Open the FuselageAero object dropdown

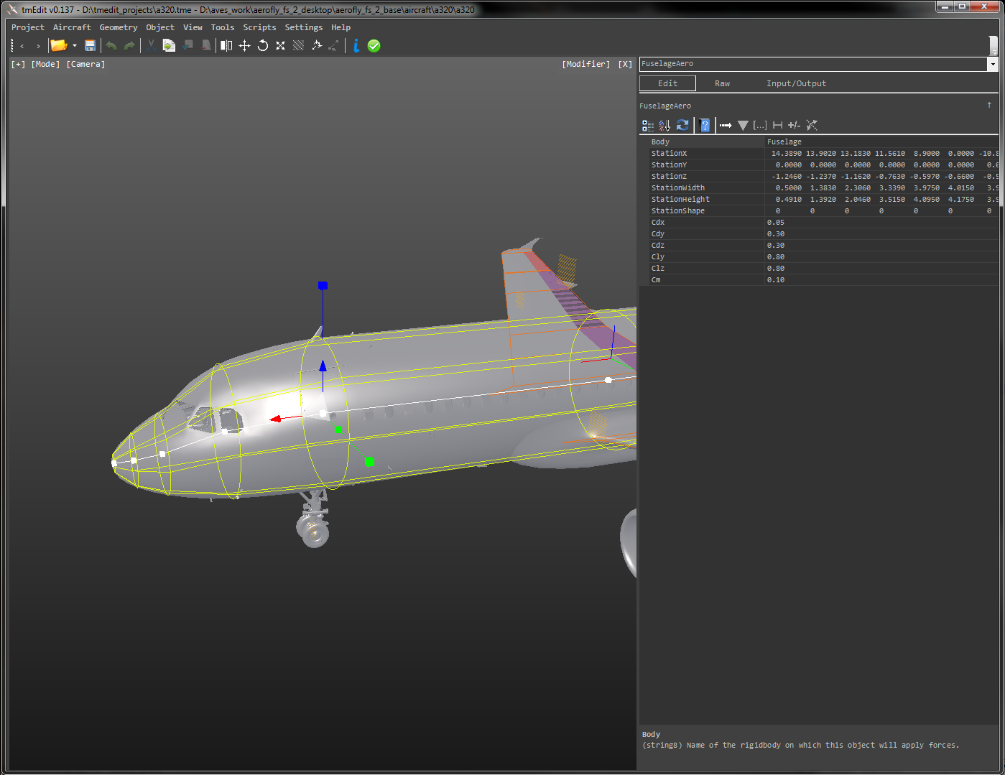(994, 64)
